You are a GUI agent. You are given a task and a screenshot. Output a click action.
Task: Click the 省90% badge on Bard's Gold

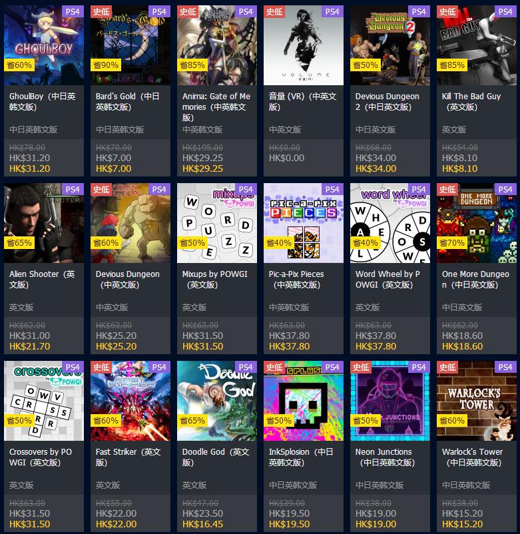tap(106, 65)
